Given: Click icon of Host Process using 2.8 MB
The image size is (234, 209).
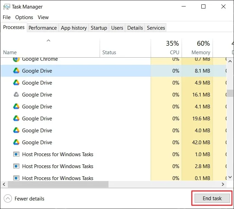Looking at the screenshot, I should pos(16,166).
